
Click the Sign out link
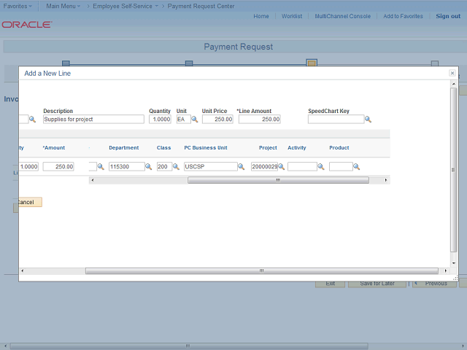448,16
